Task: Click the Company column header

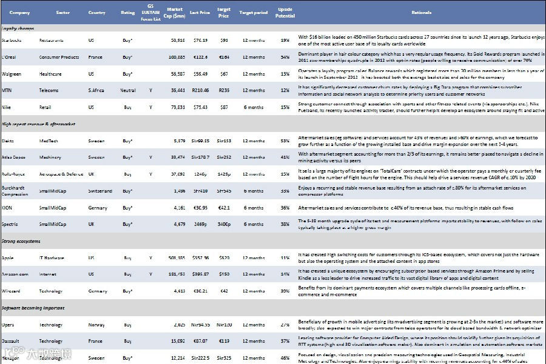Action: [x=19, y=13]
